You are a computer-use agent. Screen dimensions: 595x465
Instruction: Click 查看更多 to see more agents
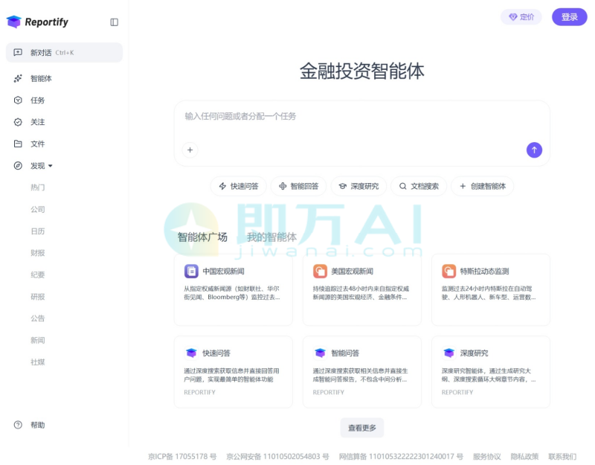pyautogui.click(x=362, y=428)
